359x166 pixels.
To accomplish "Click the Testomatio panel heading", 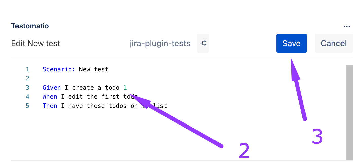I will (x=30, y=26).
